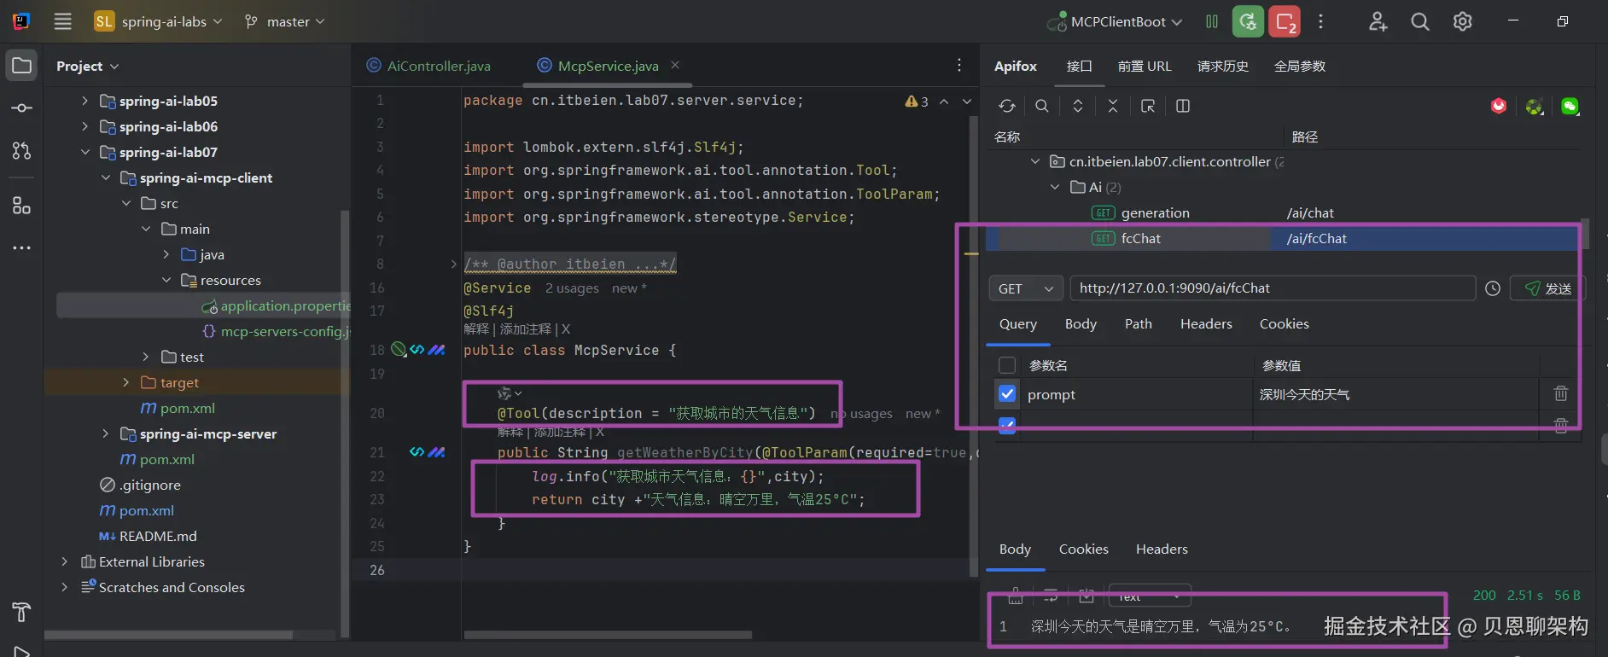1608x657 pixels.
Task: Click Search Everywhere magnifier icon
Action: click(1419, 21)
